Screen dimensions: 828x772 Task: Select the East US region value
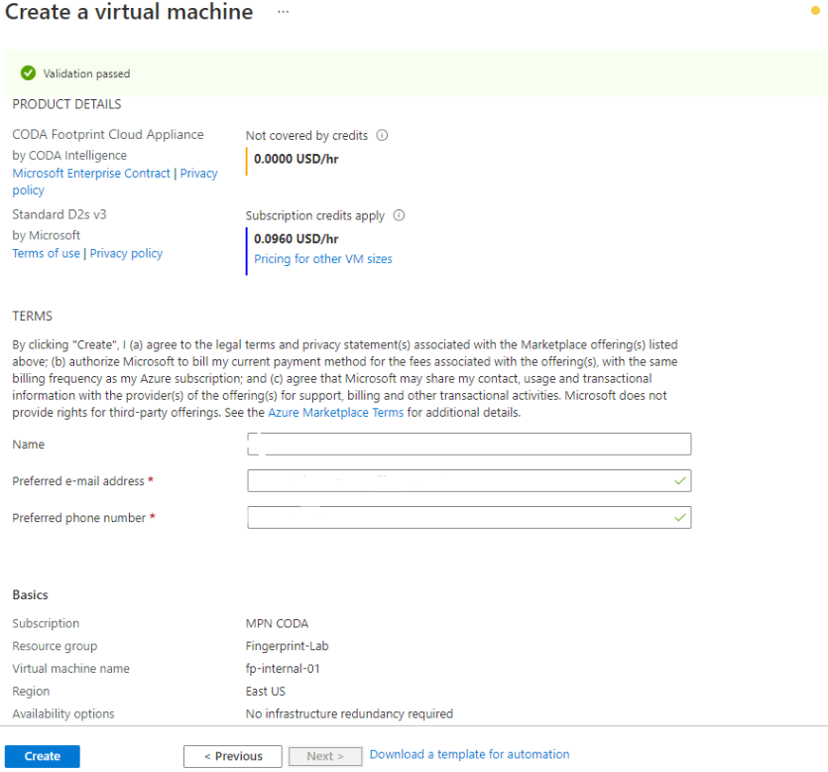point(265,692)
